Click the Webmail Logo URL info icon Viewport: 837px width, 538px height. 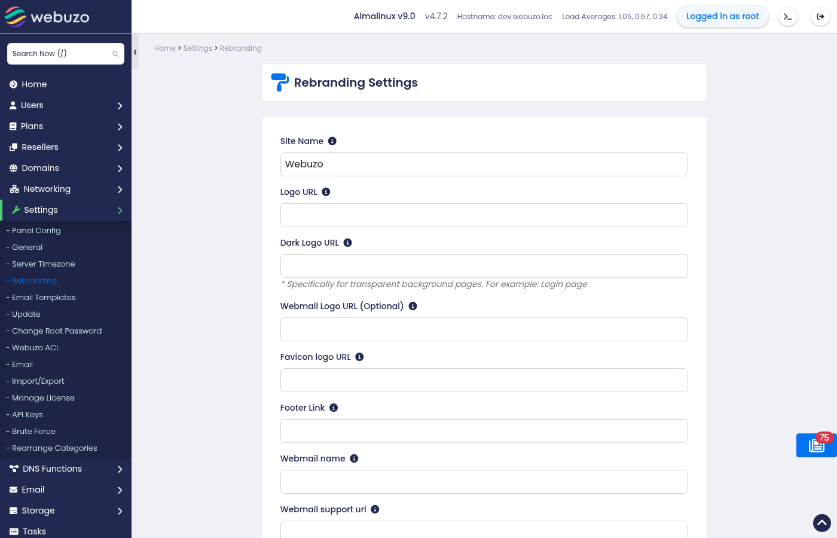click(x=413, y=306)
